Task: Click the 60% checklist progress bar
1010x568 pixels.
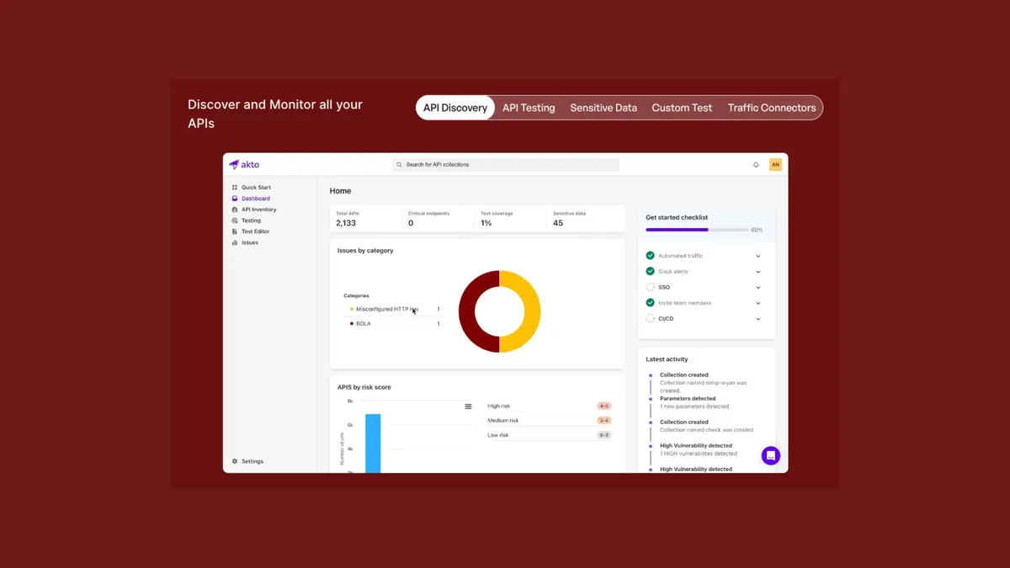Action: [x=697, y=229]
